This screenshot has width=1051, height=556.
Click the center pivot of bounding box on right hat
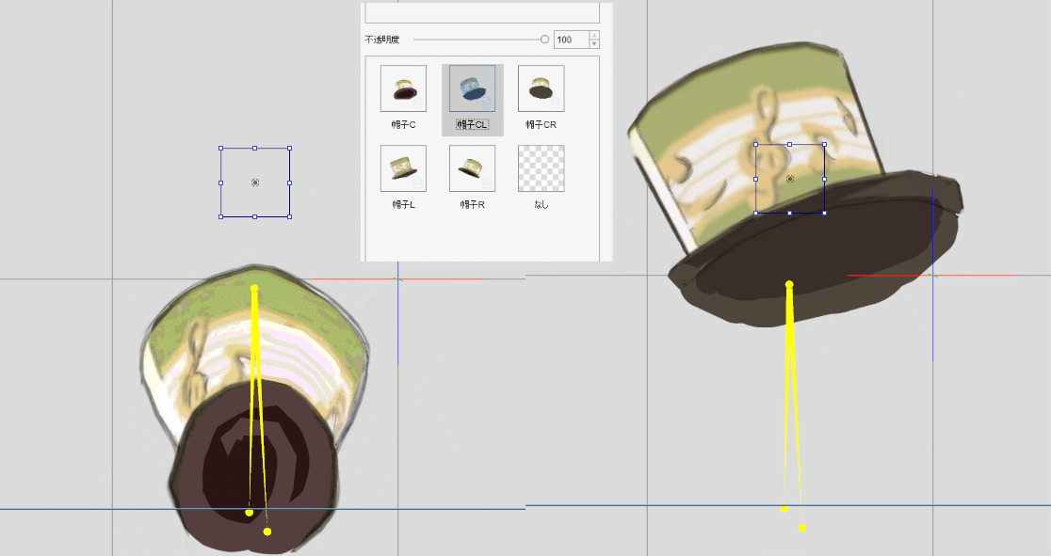pyautogui.click(x=789, y=179)
